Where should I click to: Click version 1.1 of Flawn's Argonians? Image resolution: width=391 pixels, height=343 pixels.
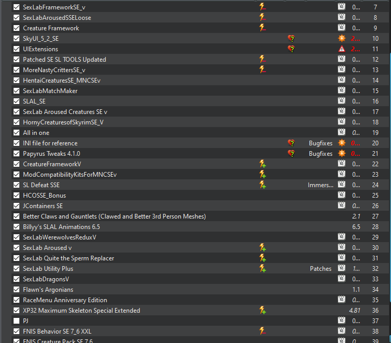coord(356,290)
